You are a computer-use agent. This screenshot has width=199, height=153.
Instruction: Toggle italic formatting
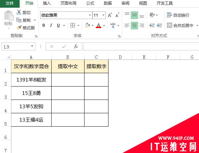51,25
